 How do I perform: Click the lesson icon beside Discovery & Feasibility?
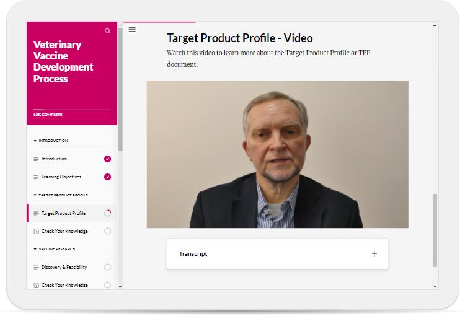point(36,268)
